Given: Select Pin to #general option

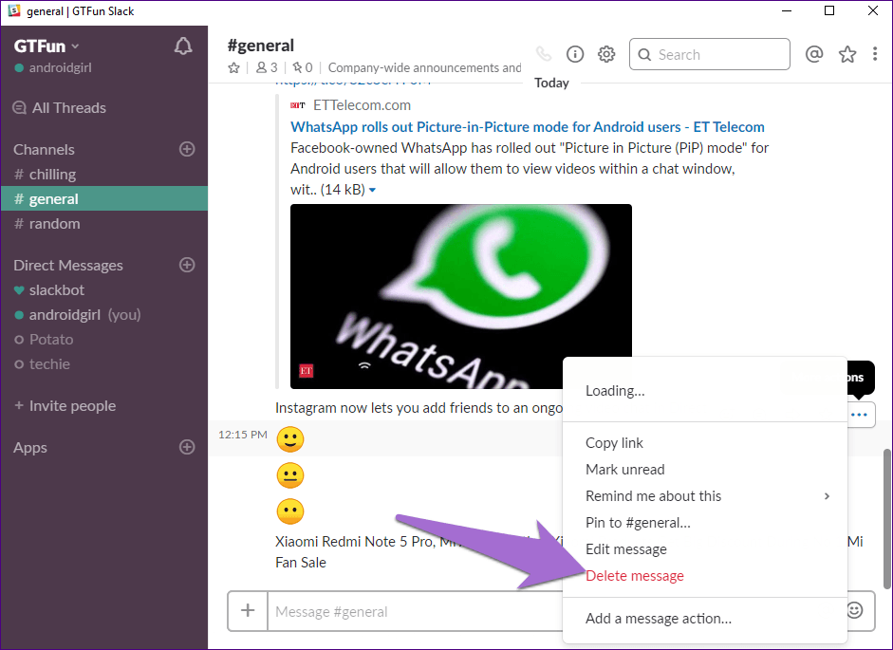Looking at the screenshot, I should [706, 523].
